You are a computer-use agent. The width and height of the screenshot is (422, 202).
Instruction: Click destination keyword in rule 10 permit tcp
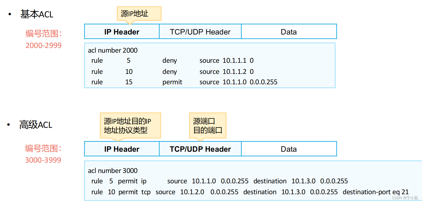pyautogui.click(x=260, y=192)
